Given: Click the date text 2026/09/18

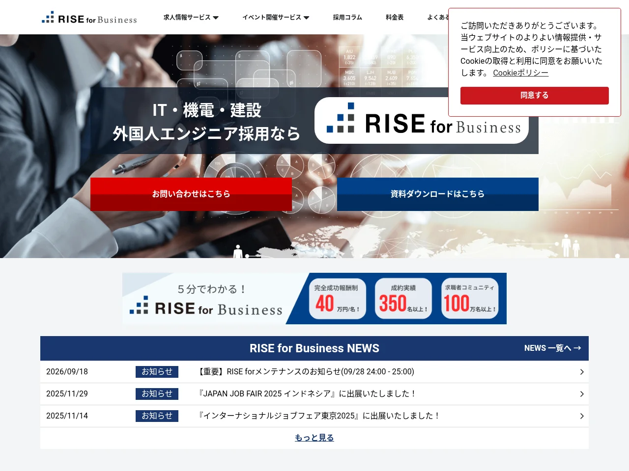Looking at the screenshot, I should coord(67,372).
